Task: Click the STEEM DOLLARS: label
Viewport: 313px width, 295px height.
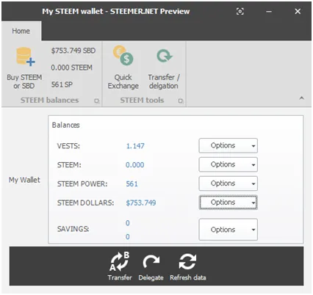Action: 85,203
